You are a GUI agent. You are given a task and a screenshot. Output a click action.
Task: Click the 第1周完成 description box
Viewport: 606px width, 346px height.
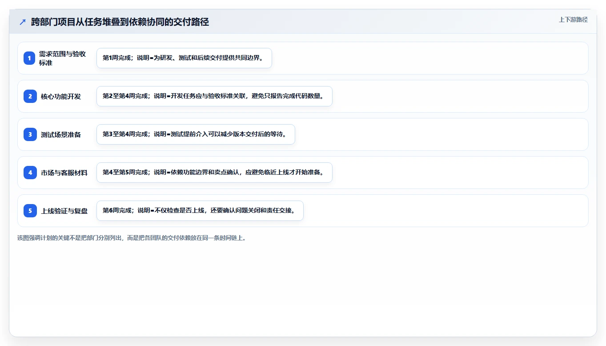pyautogui.click(x=184, y=58)
